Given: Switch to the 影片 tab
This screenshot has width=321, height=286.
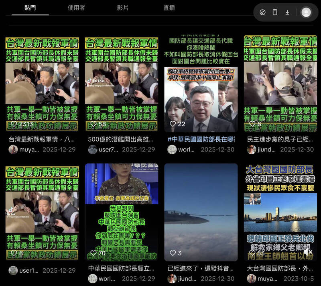Looking at the screenshot, I should 123,8.
